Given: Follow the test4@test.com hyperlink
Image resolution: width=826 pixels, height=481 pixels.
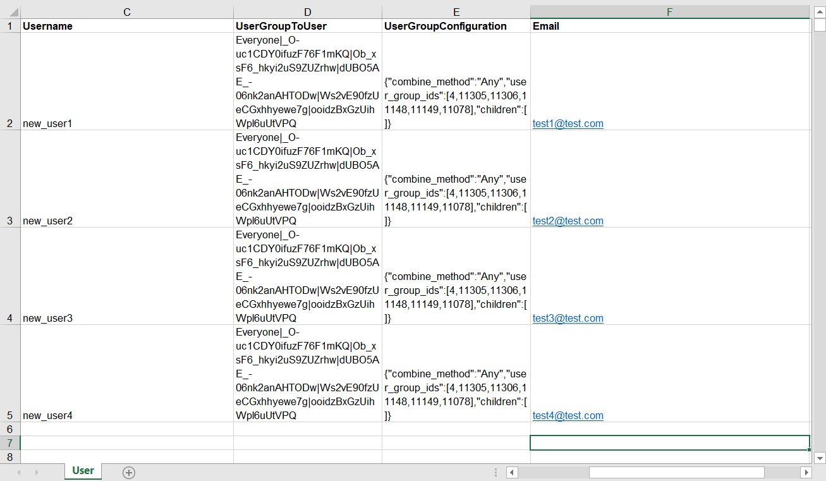Looking at the screenshot, I should [x=568, y=416].
